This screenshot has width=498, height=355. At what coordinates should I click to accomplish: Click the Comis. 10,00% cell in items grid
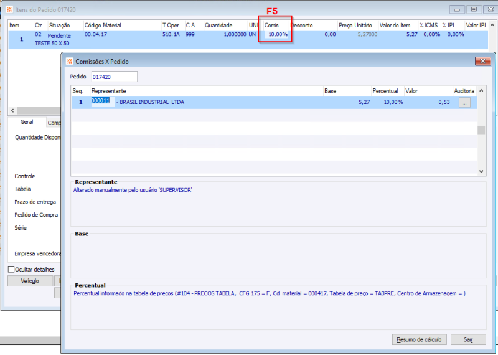(x=277, y=34)
